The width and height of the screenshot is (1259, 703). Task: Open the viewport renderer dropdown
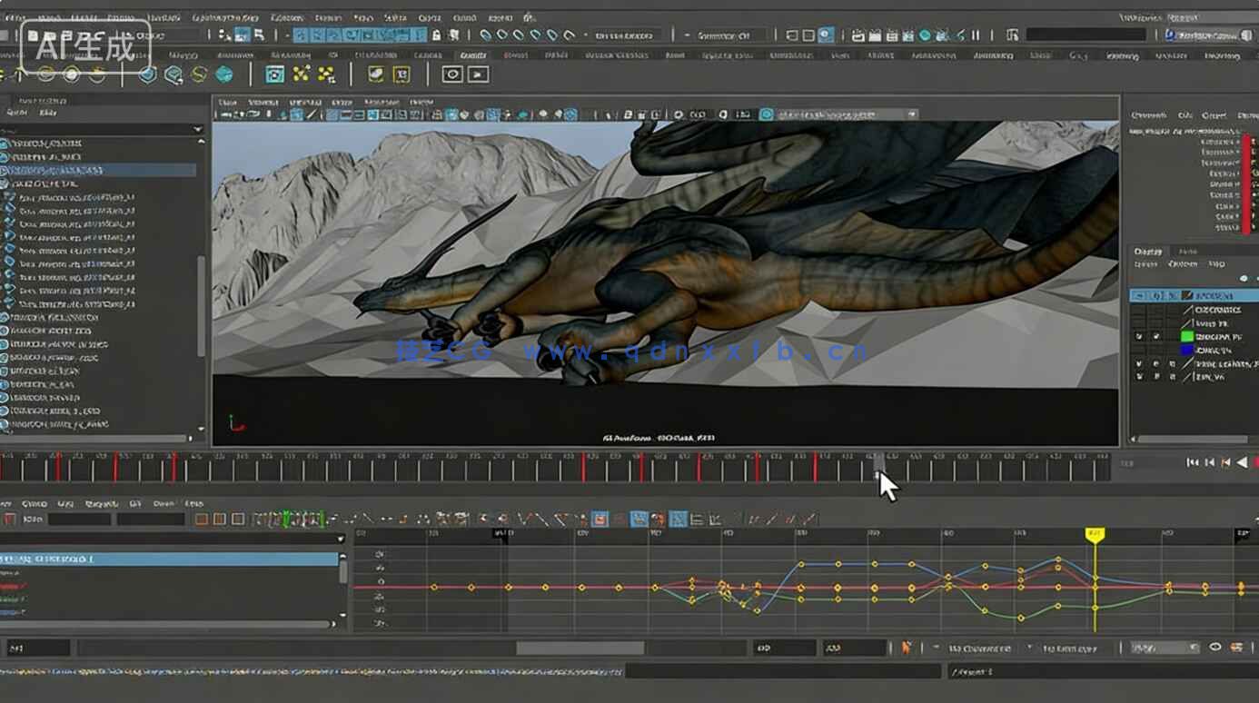[x=911, y=115]
